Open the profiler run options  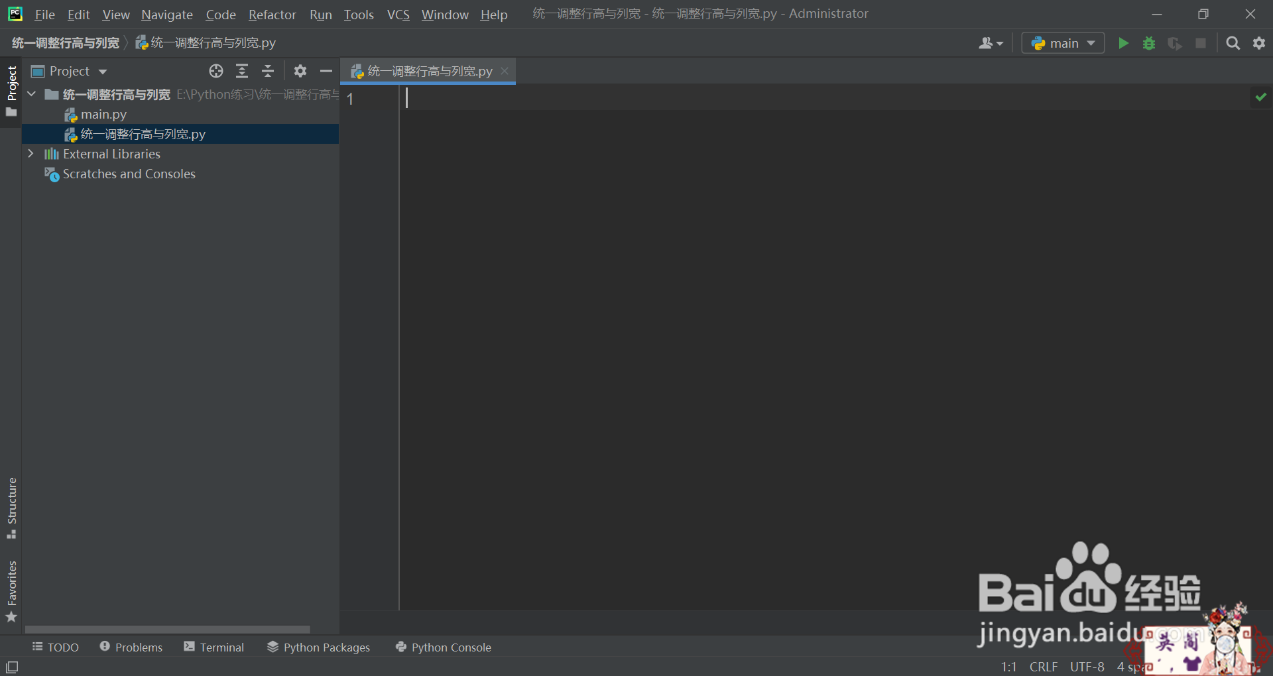1175,43
